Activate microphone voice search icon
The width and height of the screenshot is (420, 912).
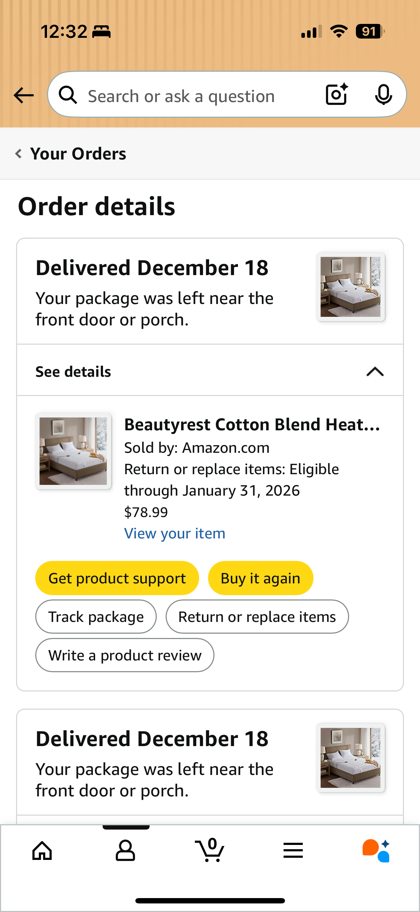point(383,95)
